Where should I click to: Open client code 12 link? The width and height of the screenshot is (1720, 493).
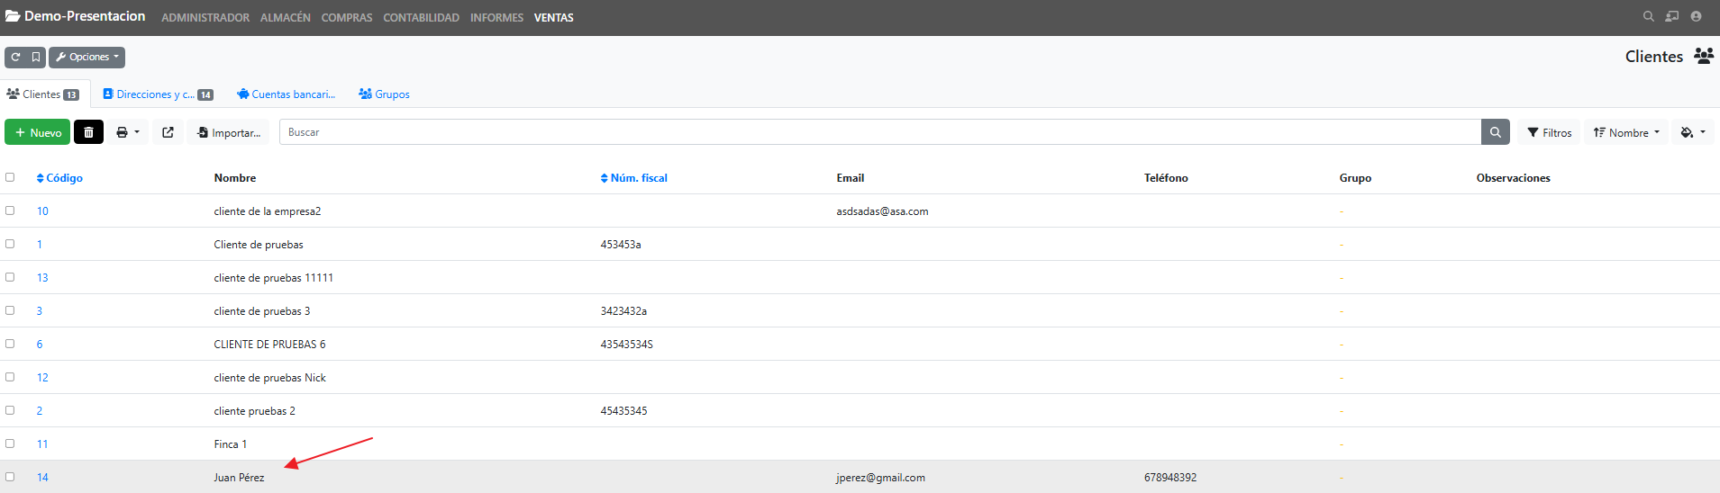tap(42, 378)
